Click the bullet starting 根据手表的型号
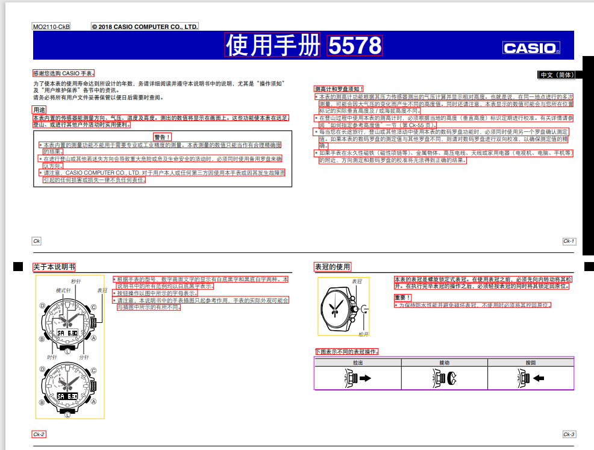This screenshot has height=450, width=594. [x=201, y=283]
